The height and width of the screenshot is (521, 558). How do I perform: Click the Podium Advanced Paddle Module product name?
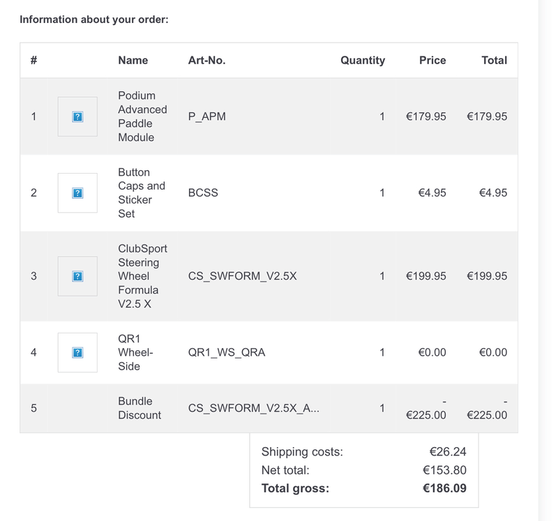[x=142, y=116]
